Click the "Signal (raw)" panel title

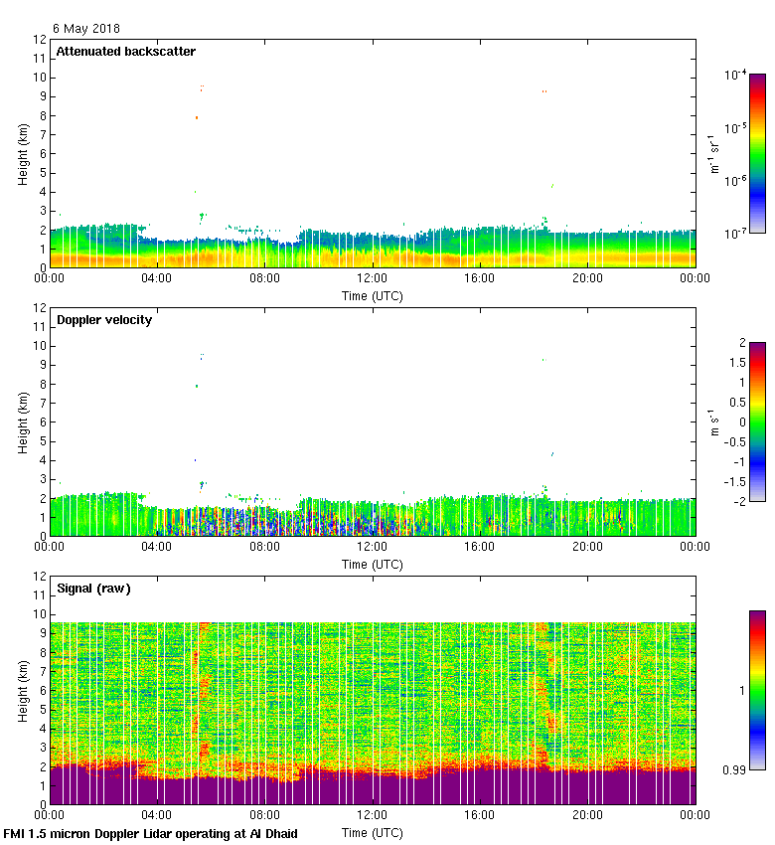pos(93,589)
